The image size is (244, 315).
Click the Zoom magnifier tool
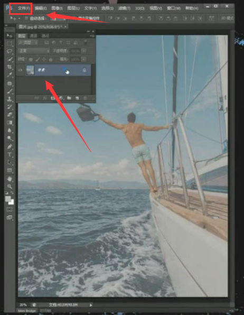click(10, 187)
